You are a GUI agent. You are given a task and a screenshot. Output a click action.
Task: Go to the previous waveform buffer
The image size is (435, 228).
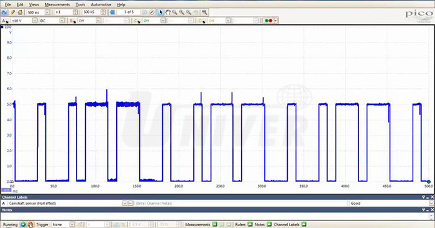click(x=112, y=12)
